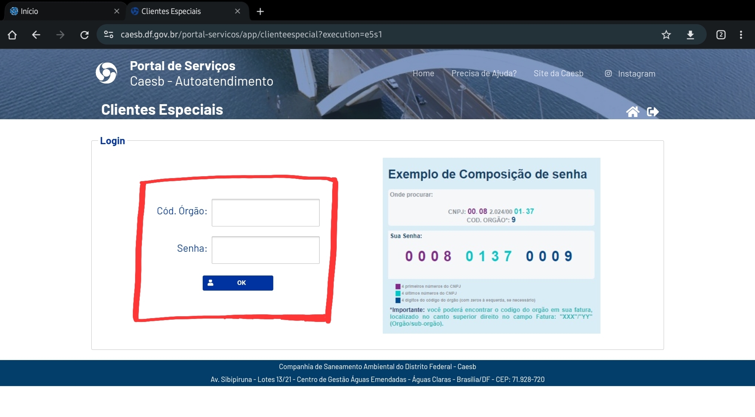The width and height of the screenshot is (755, 417).
Task: Click the forward navigation arrow
Action: pos(60,35)
